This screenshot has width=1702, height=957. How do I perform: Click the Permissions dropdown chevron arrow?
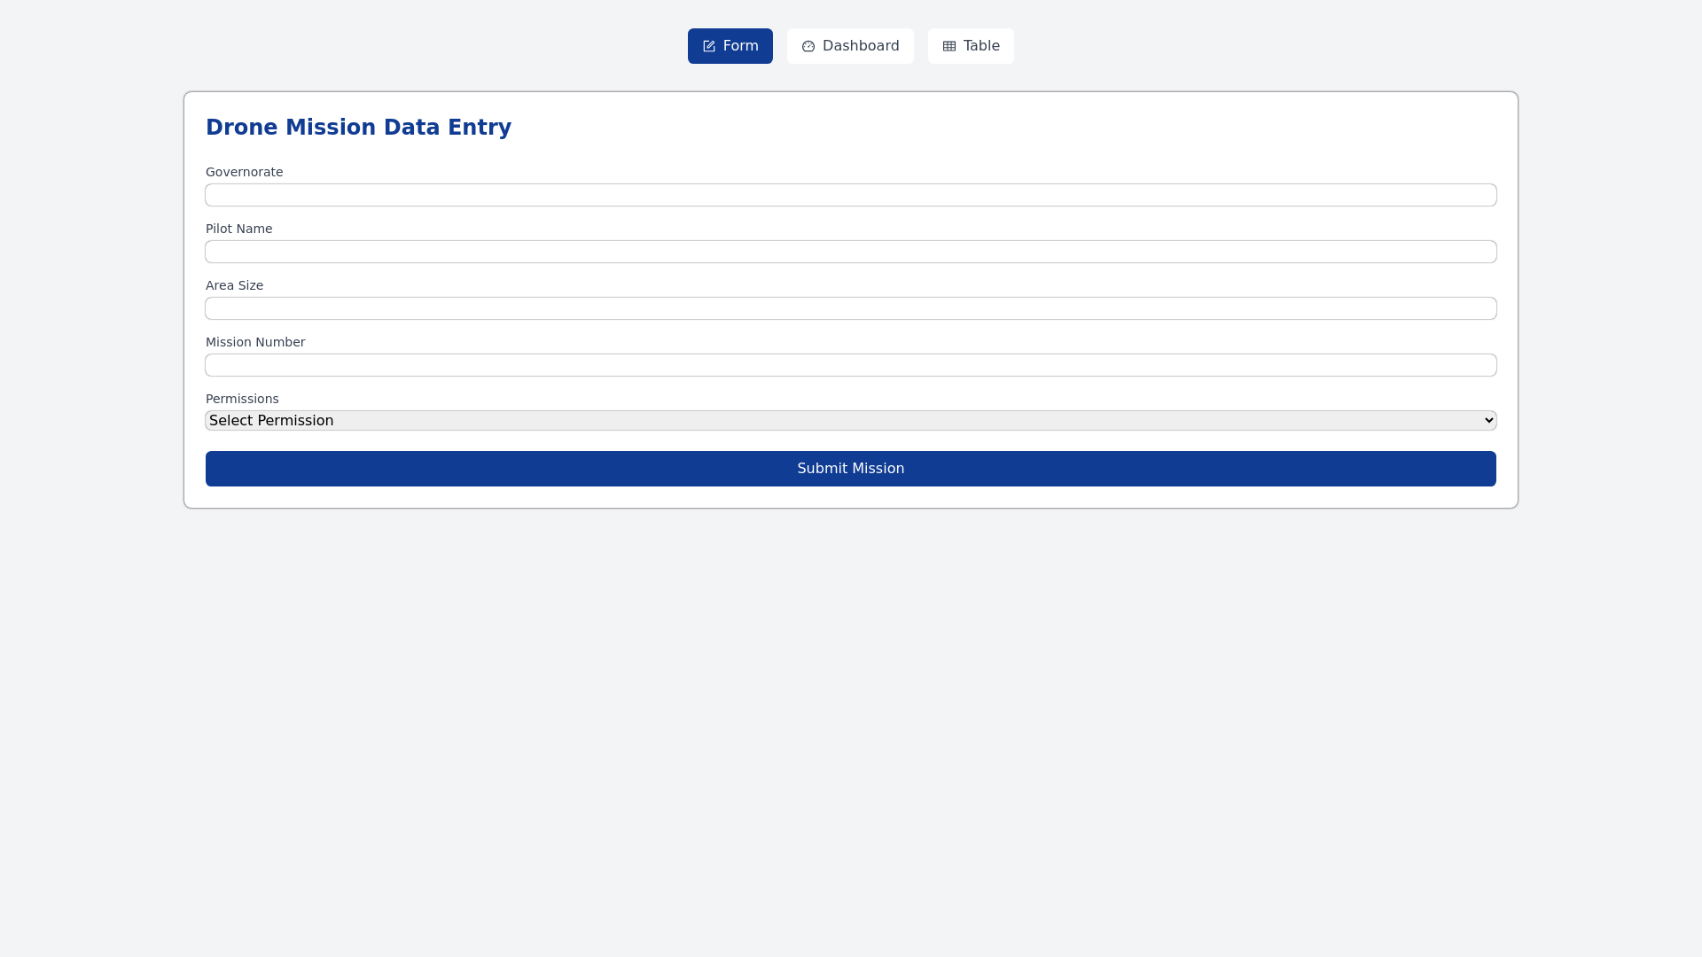pos(1489,421)
